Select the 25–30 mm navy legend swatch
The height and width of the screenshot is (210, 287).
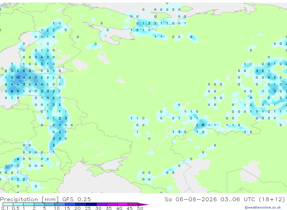tap(91, 204)
